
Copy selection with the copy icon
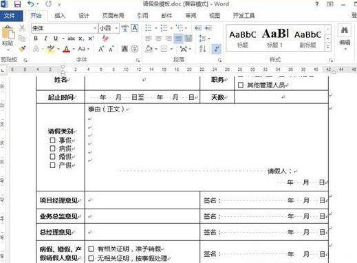[22, 39]
